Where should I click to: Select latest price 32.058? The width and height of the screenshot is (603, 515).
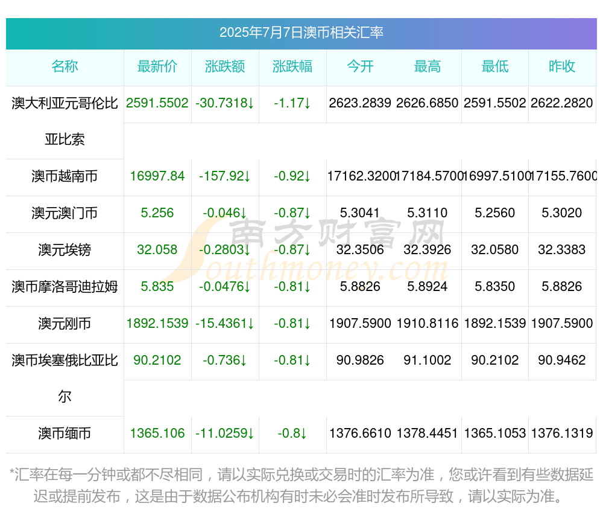point(157,249)
